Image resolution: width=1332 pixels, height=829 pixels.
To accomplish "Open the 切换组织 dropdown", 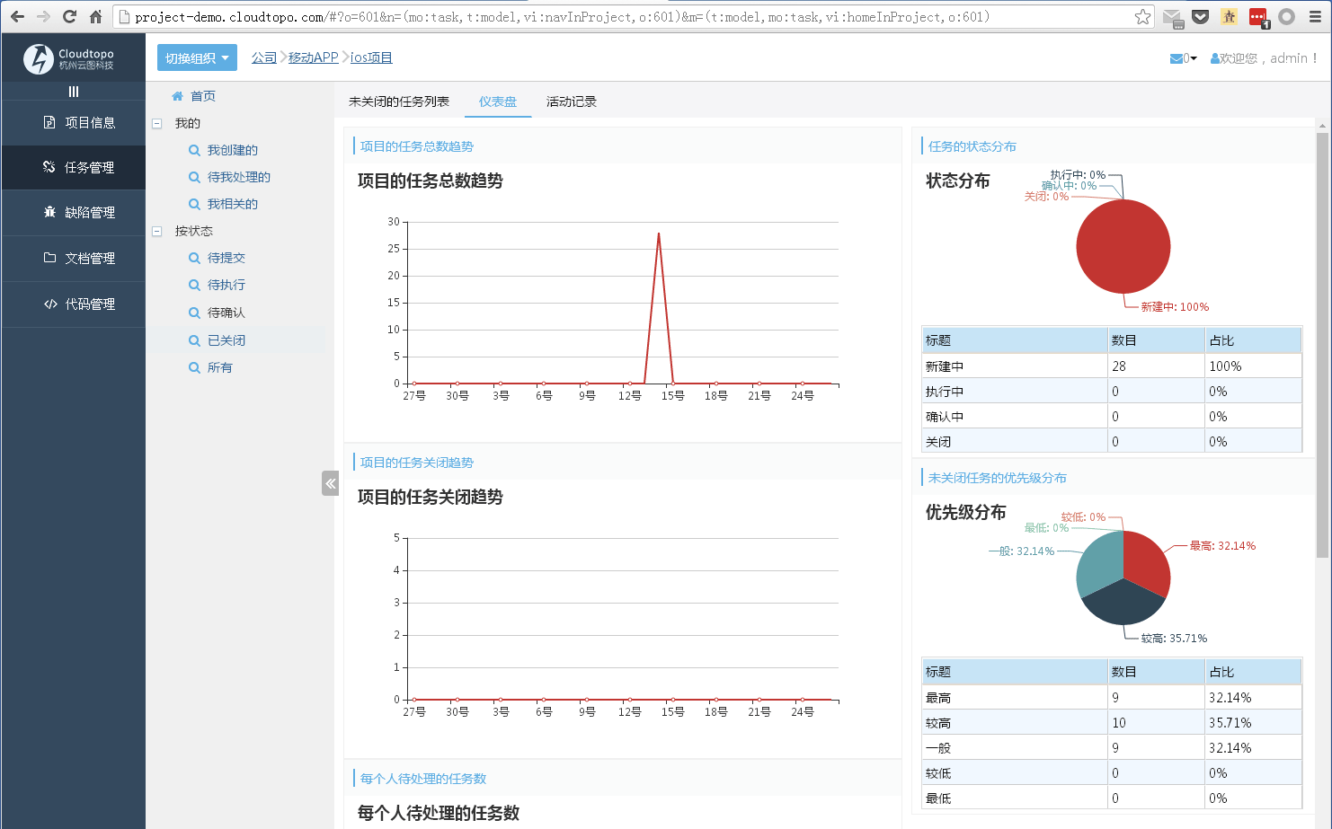I will [x=197, y=57].
